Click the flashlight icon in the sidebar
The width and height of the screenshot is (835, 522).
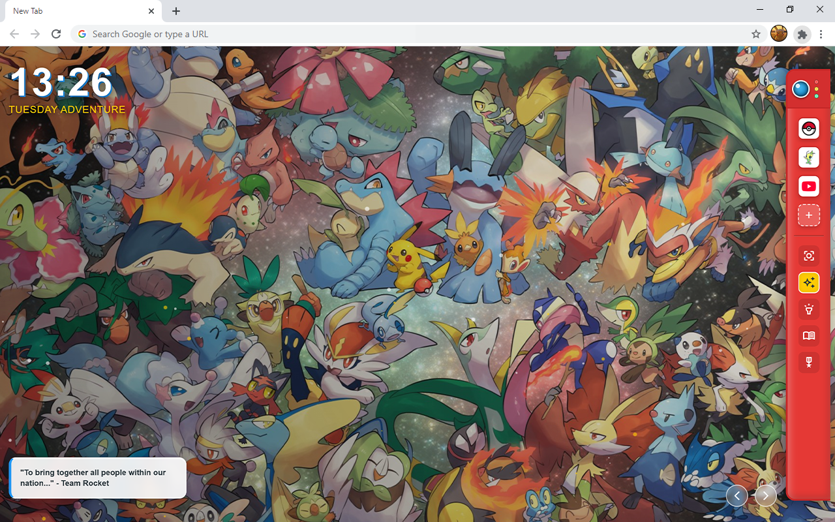(808, 309)
